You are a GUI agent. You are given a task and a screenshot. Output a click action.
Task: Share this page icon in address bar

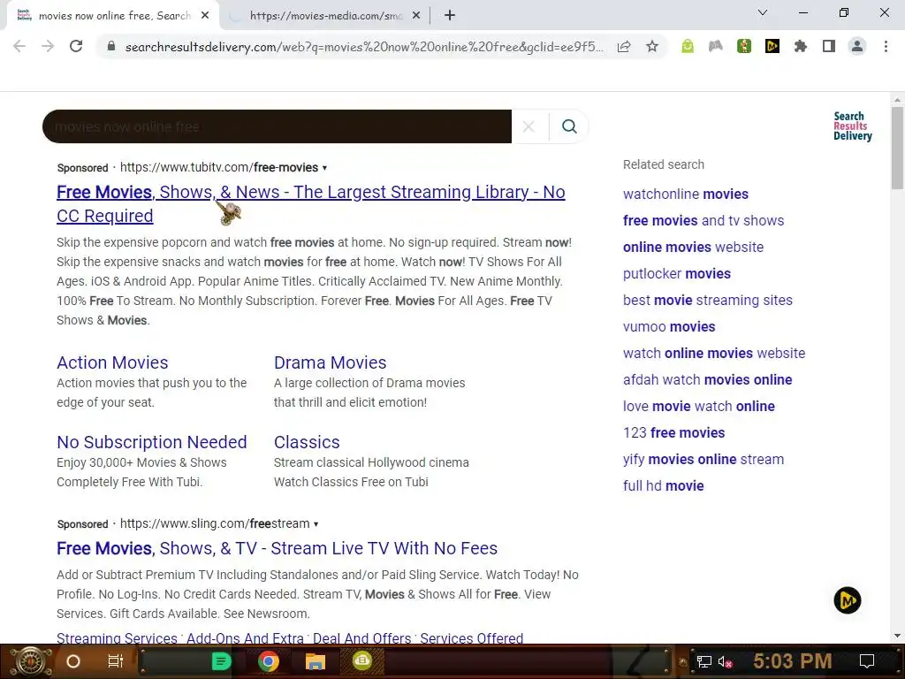pos(624,46)
